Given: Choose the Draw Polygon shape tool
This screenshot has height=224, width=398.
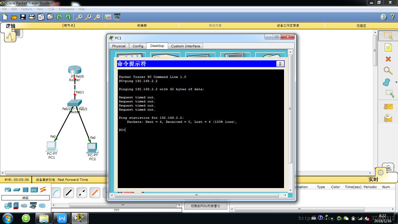Looking at the screenshot, I should [387, 82].
